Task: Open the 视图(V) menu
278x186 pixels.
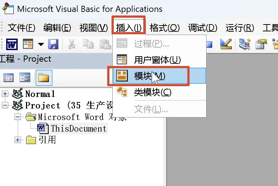Action: pos(94,28)
